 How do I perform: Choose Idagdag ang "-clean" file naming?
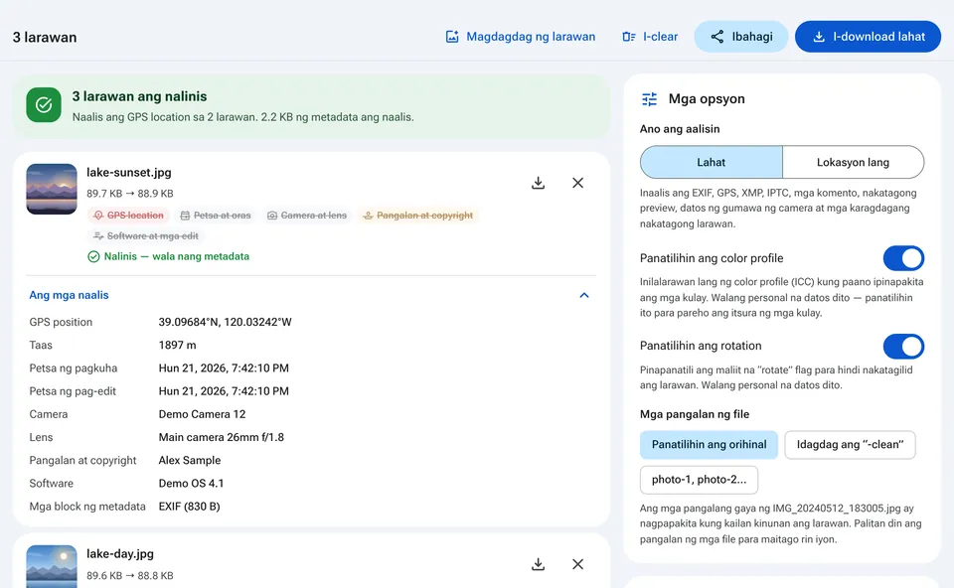tap(850, 445)
